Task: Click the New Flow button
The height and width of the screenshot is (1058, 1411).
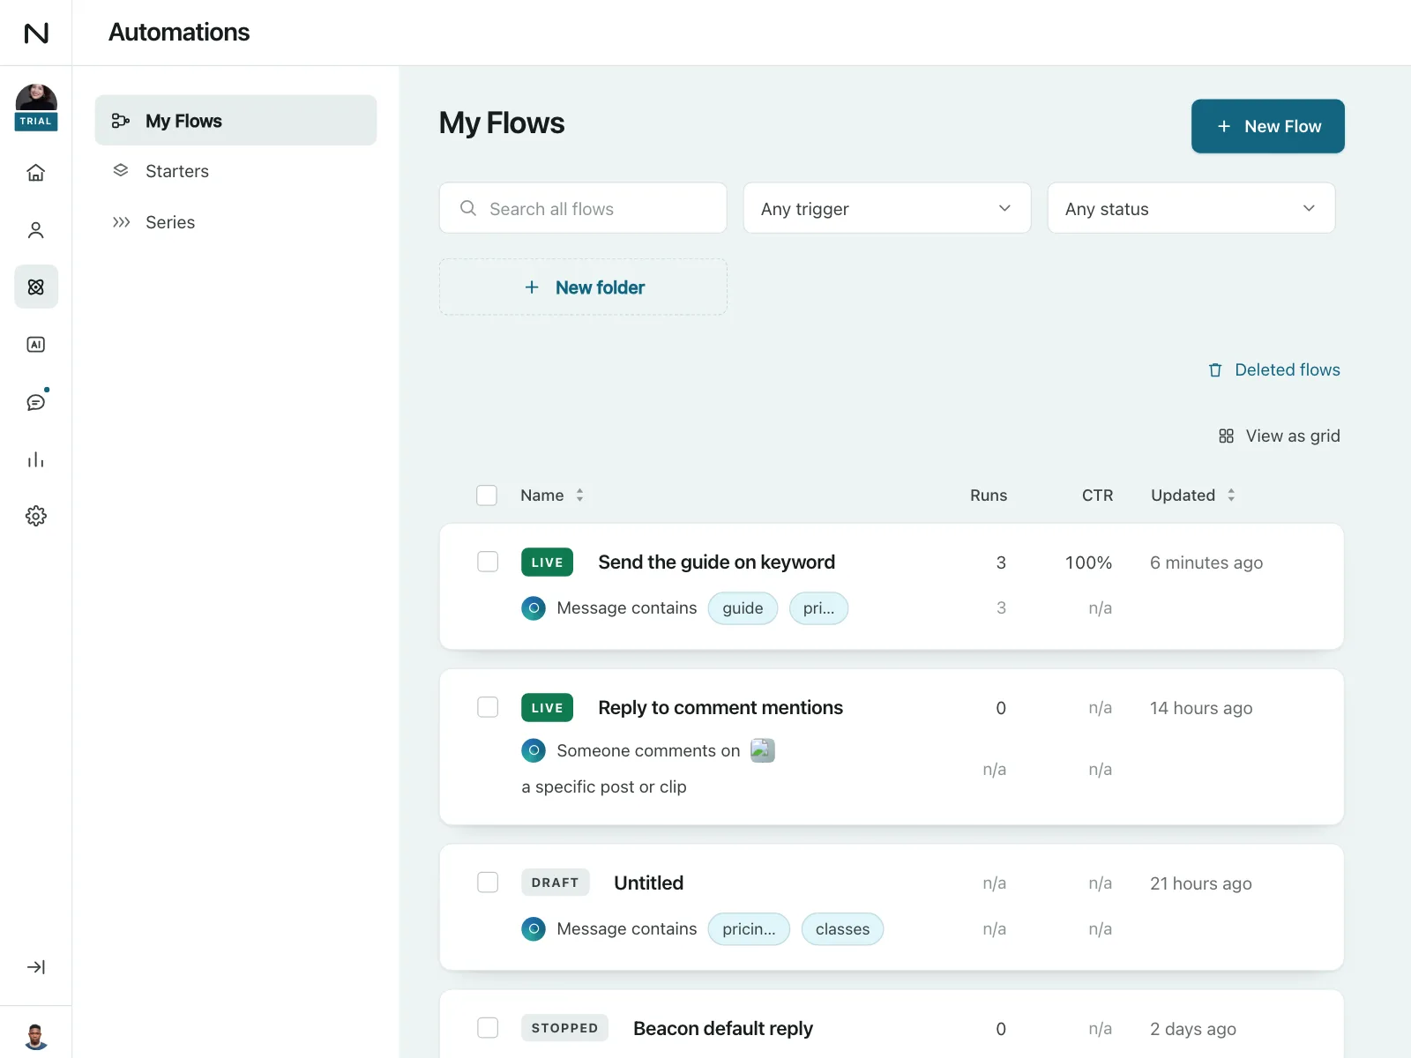Action: pos(1267,126)
